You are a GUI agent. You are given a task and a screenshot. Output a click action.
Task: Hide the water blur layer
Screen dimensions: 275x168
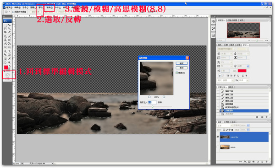point(218,137)
